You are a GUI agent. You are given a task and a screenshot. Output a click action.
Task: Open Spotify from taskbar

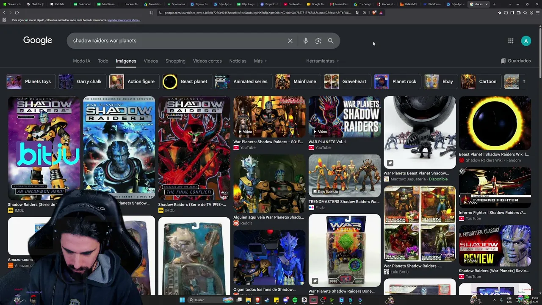click(x=295, y=300)
